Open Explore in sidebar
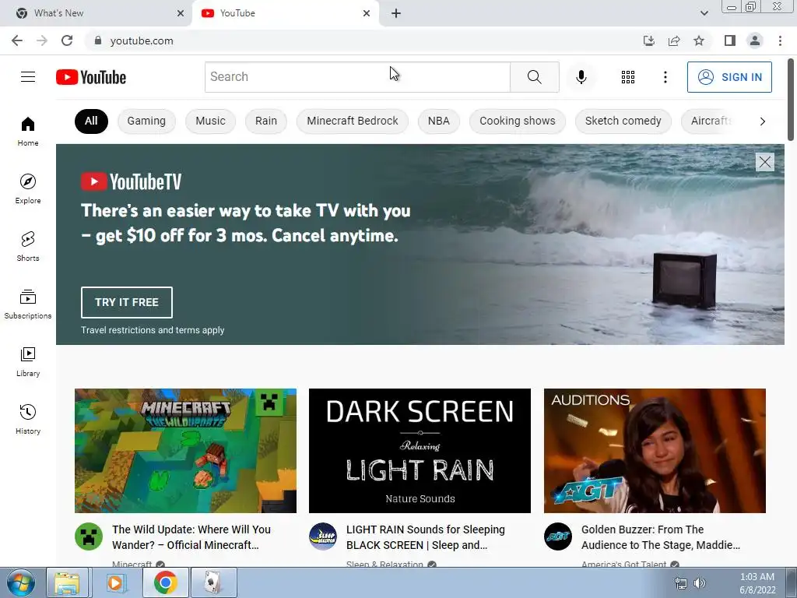This screenshot has width=797, height=598. [28, 188]
